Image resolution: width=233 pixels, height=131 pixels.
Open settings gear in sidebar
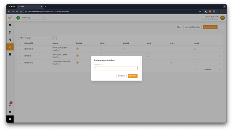point(10,112)
